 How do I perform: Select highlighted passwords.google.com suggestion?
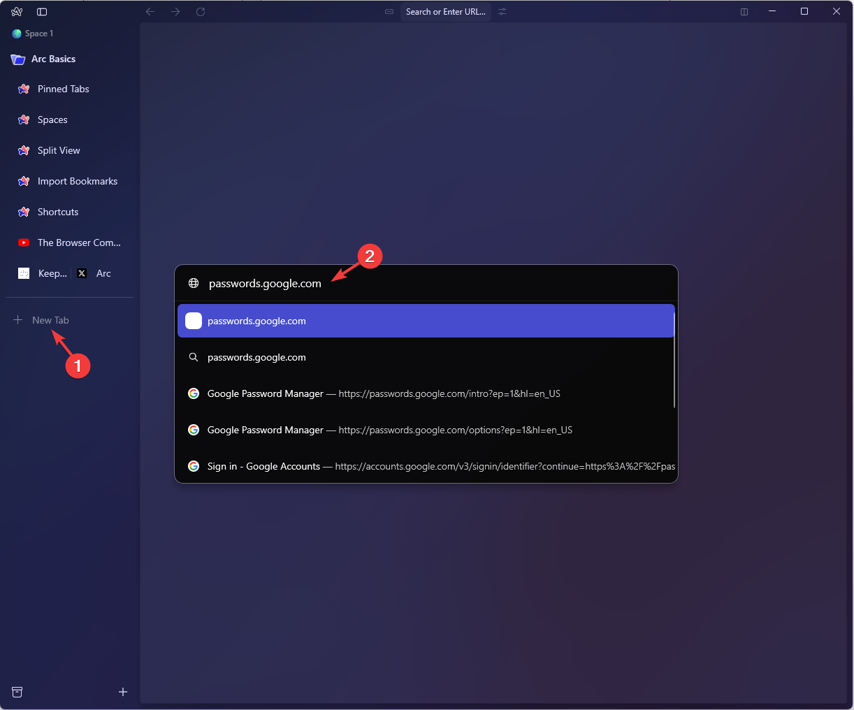426,321
